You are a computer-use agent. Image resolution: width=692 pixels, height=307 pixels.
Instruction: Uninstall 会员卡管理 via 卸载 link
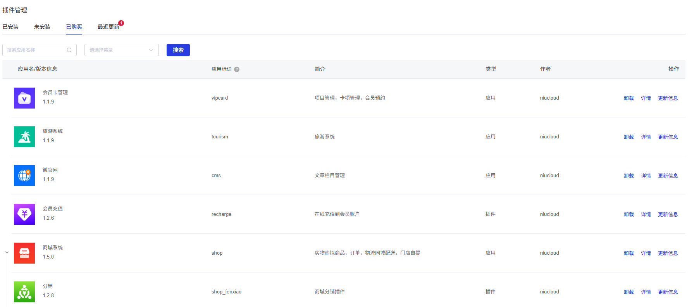point(628,98)
